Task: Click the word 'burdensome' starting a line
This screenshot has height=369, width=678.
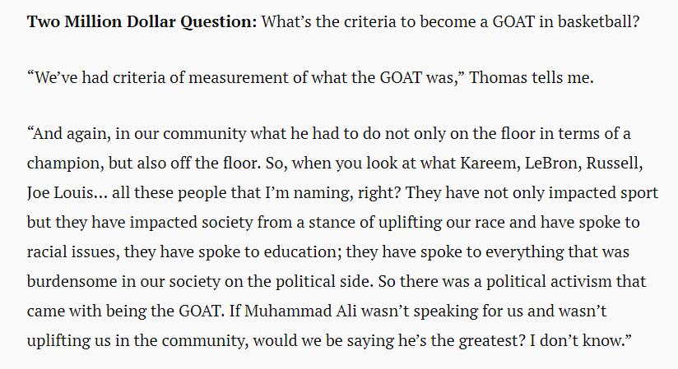Action: [72, 281]
